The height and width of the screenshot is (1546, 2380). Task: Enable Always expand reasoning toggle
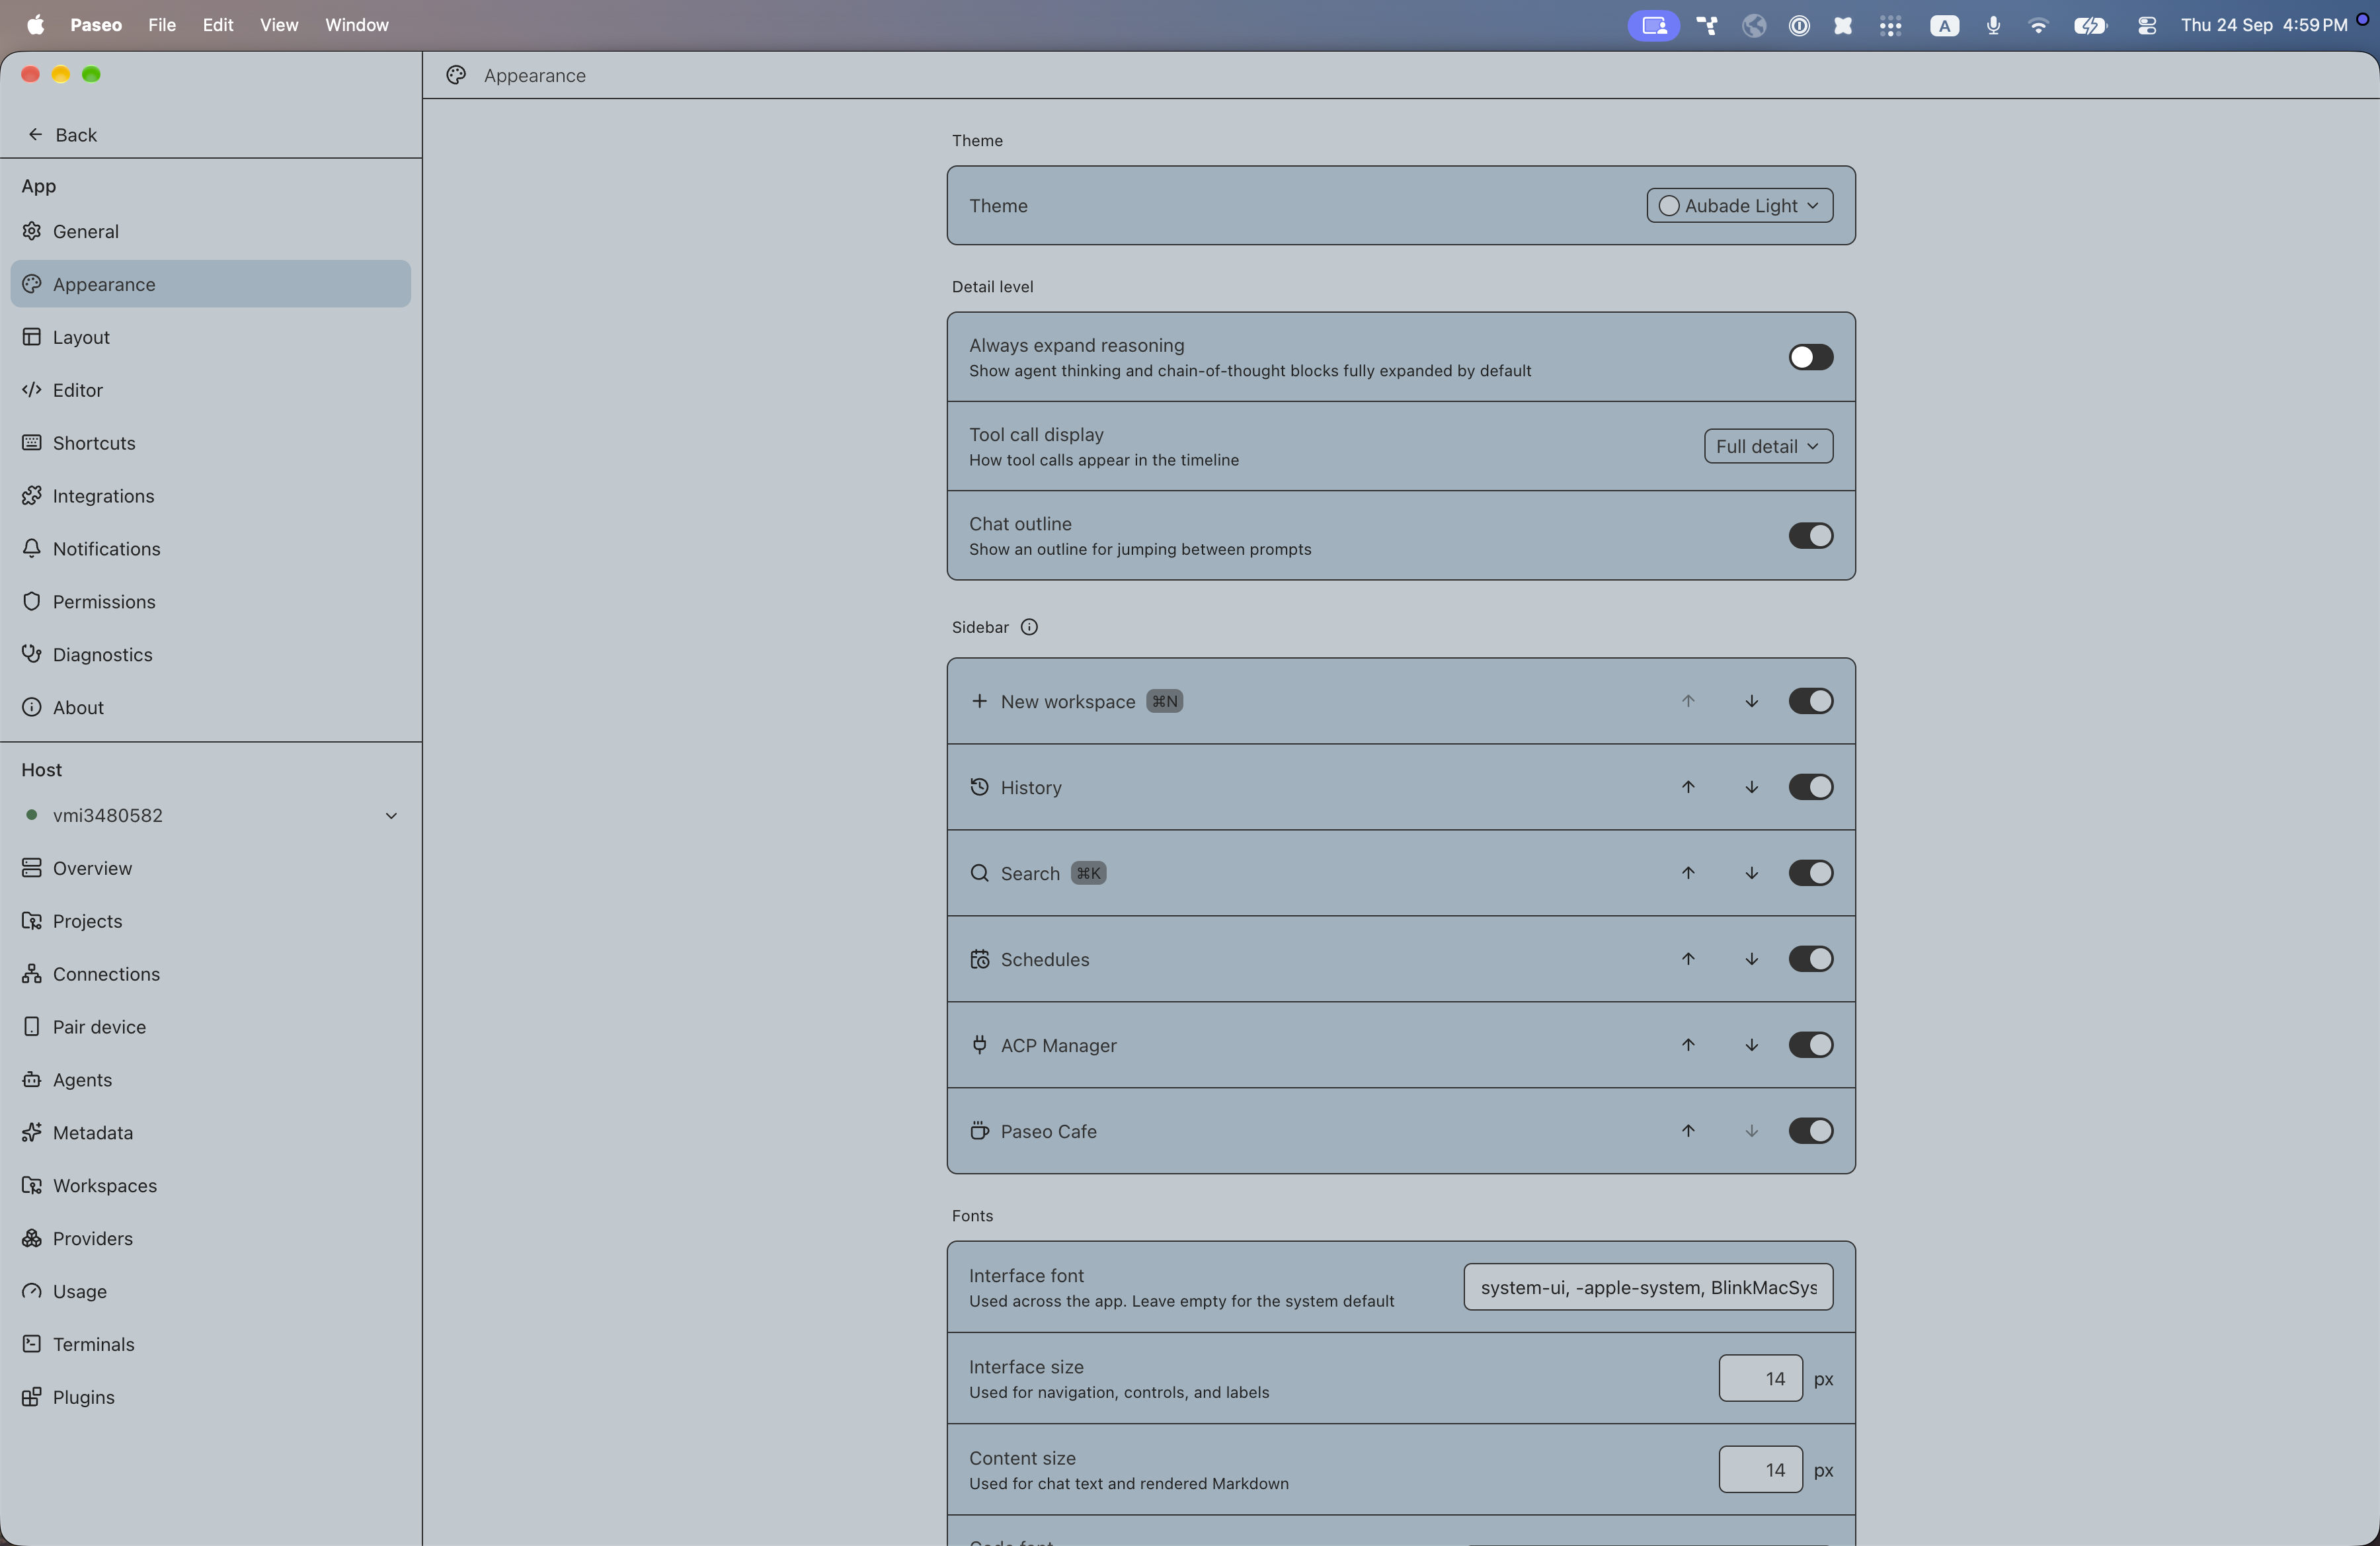(x=1810, y=357)
